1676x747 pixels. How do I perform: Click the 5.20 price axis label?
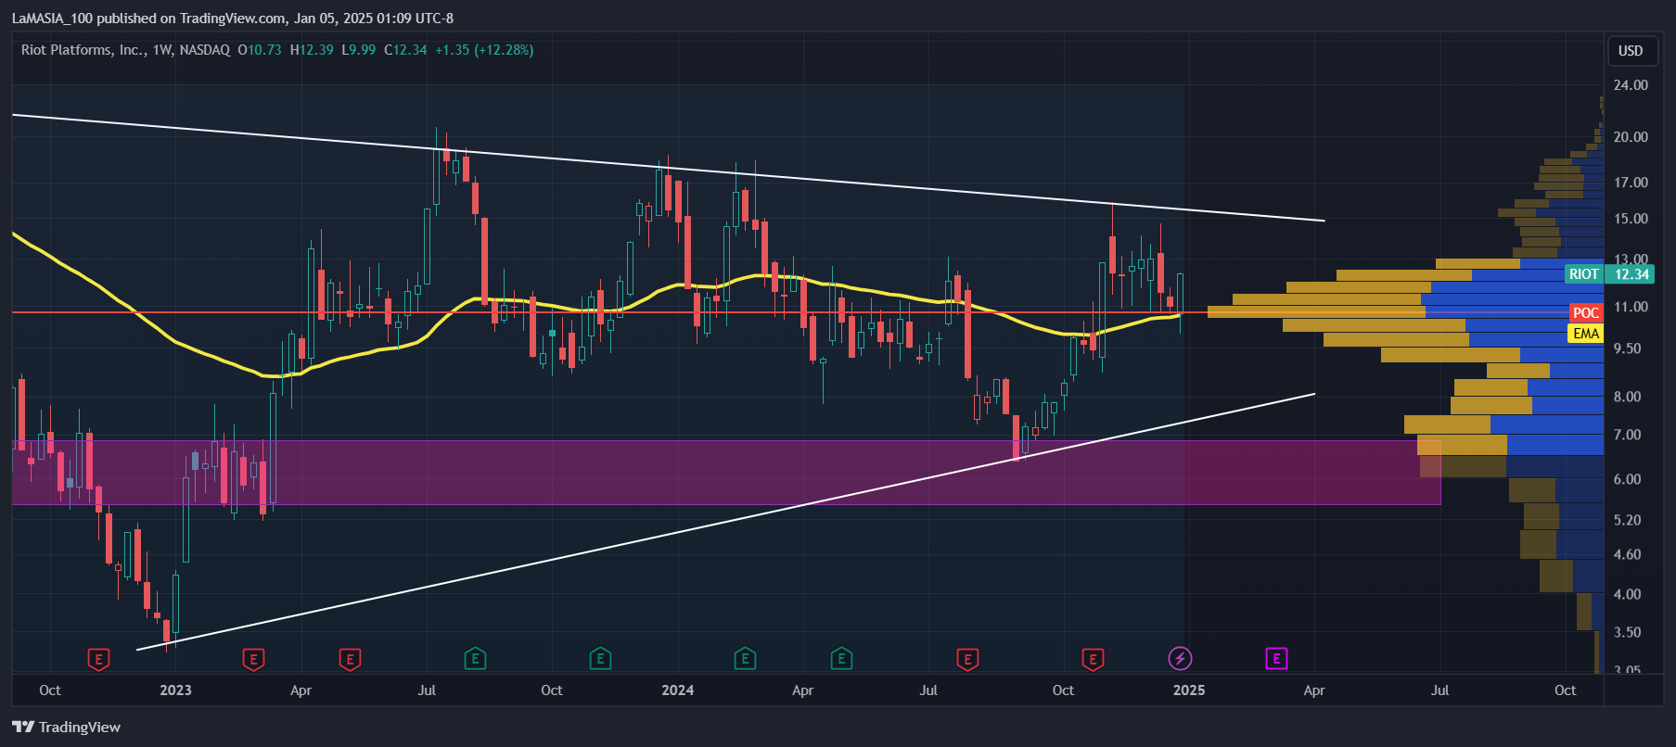[1628, 519]
